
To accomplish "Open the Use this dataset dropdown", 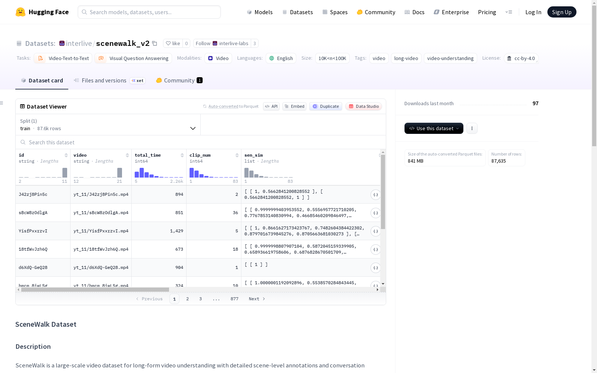I will pyautogui.click(x=434, y=128).
